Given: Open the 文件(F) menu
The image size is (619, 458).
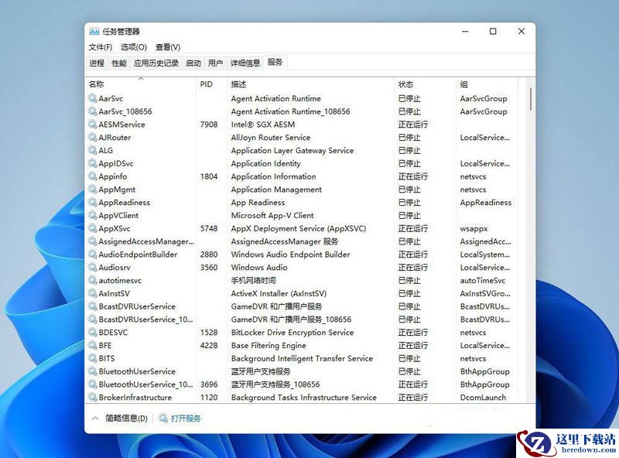Looking at the screenshot, I should (101, 47).
